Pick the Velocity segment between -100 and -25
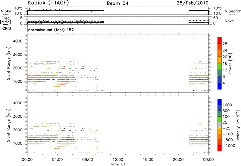 220,131
